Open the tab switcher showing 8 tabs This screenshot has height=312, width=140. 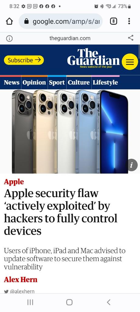click(114, 21)
